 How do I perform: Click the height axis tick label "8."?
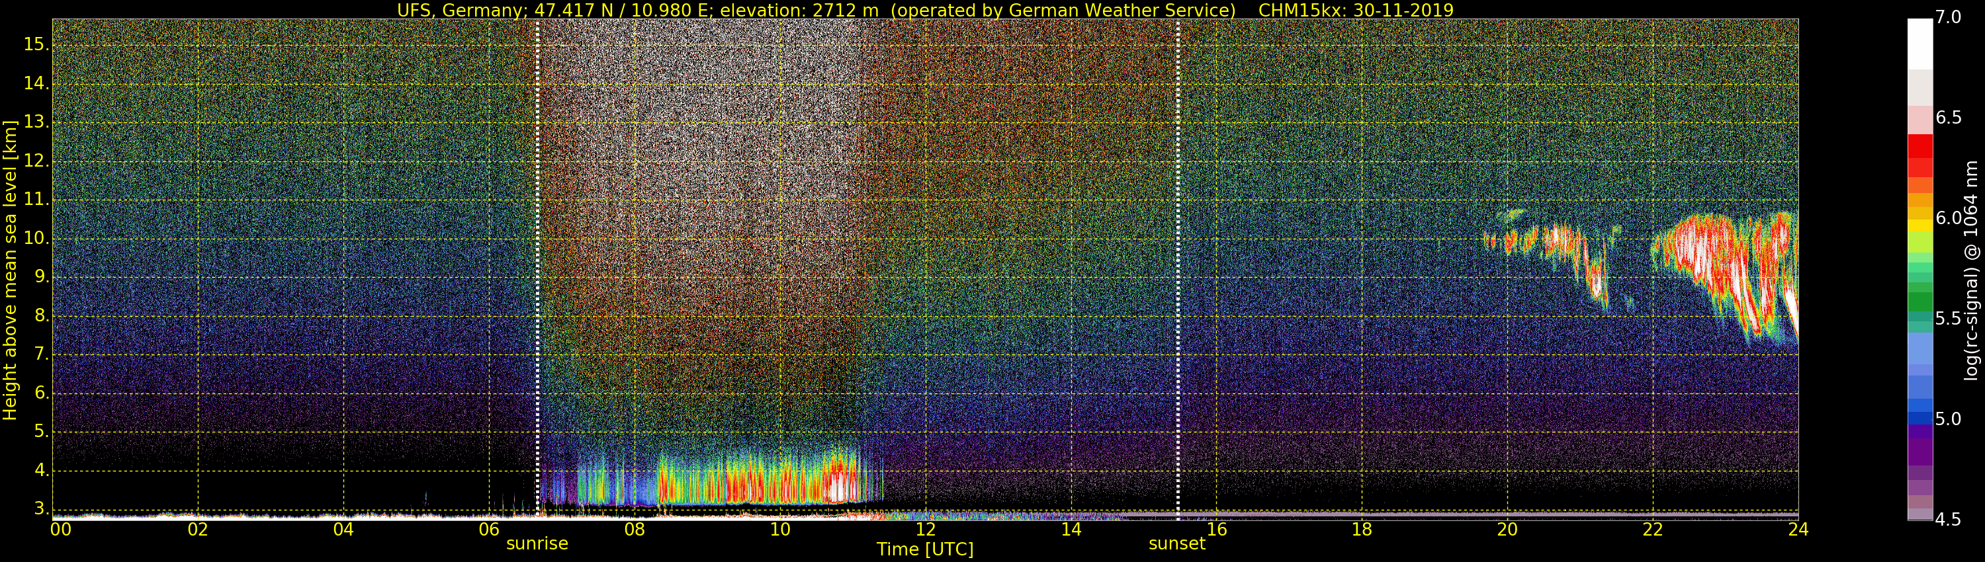click(42, 315)
